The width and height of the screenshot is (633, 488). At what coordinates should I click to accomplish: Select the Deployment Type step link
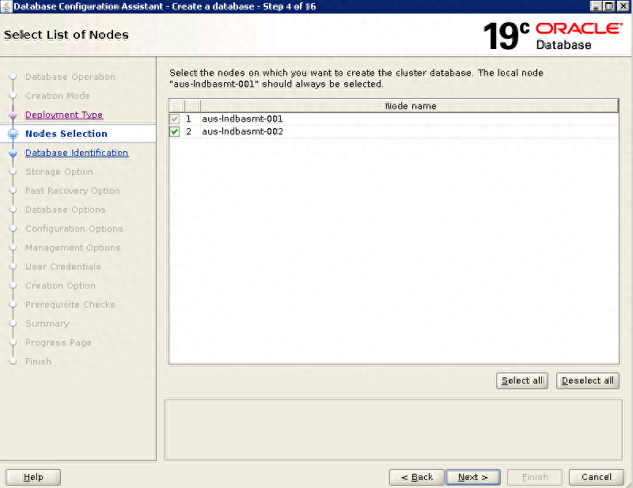[x=63, y=115]
